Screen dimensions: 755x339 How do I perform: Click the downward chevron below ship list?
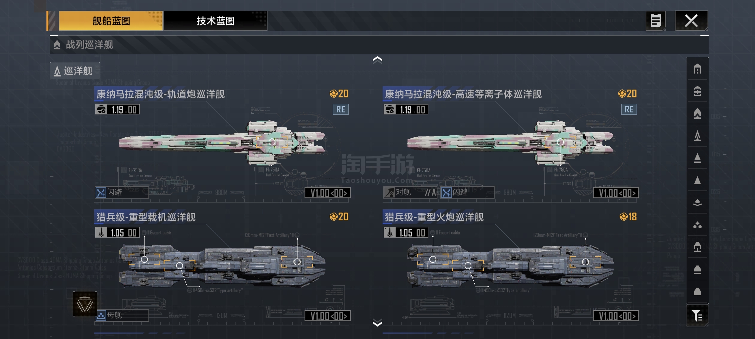tap(377, 323)
